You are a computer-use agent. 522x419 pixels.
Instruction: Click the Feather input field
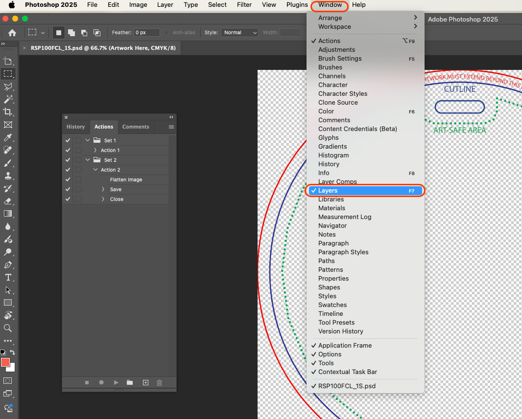(x=147, y=33)
